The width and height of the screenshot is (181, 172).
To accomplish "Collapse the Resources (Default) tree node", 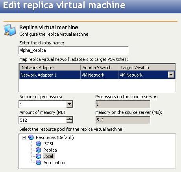I will pyautogui.click(x=24, y=137).
